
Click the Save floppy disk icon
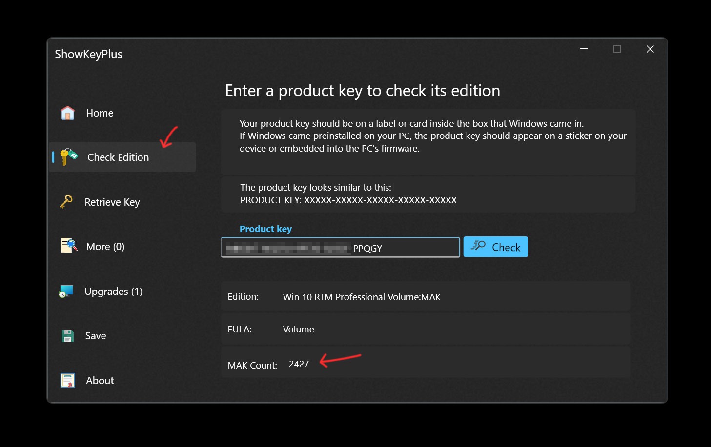(68, 336)
